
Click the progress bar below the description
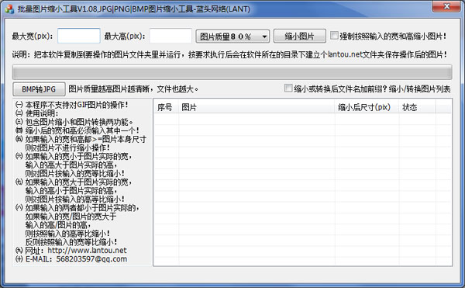232,72
